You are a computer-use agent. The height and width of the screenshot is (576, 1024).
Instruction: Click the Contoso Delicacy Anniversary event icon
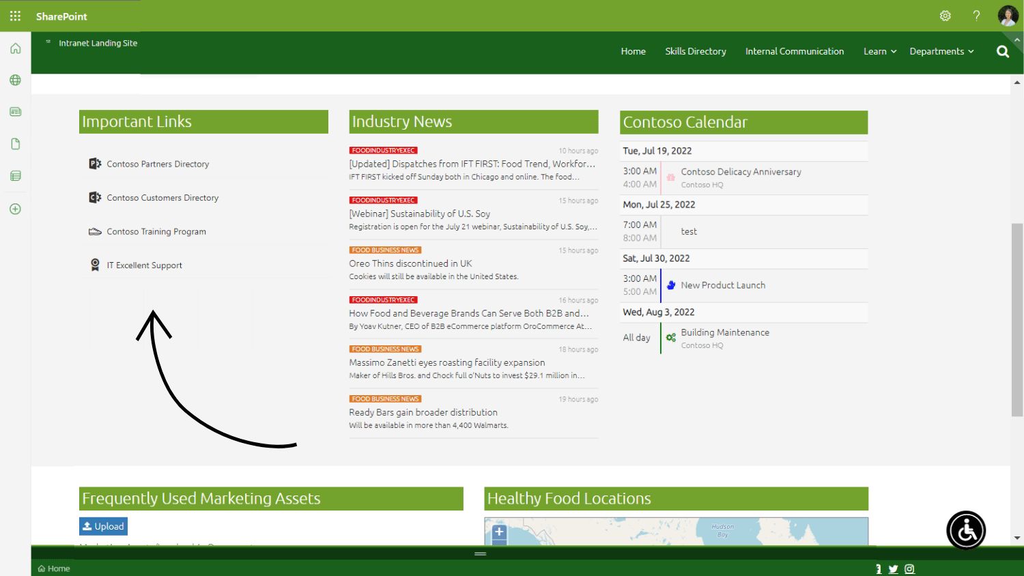tap(671, 177)
